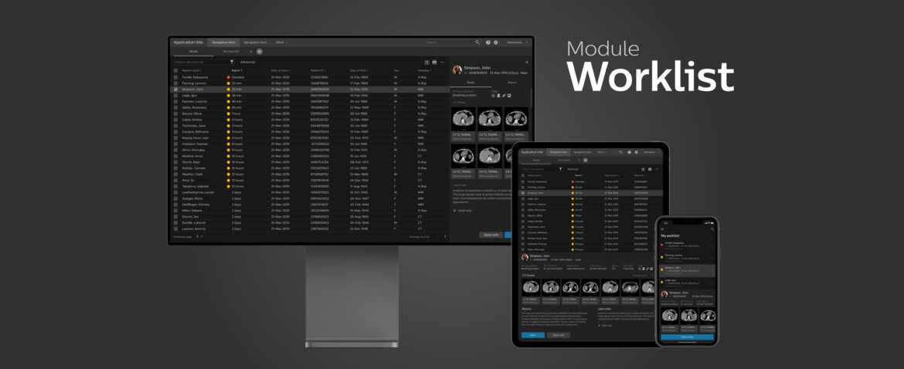
Task: Tap the search icon on the phone
Action: click(x=712, y=229)
